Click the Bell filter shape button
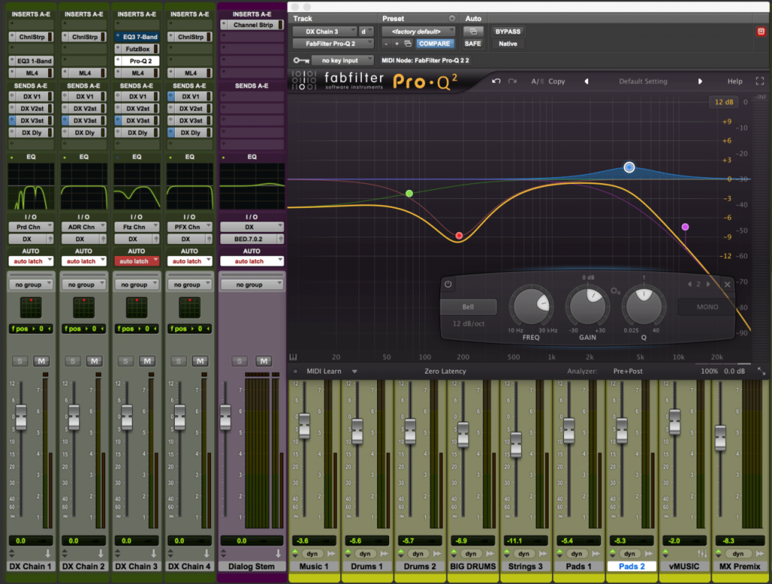The image size is (772, 584). [x=467, y=307]
